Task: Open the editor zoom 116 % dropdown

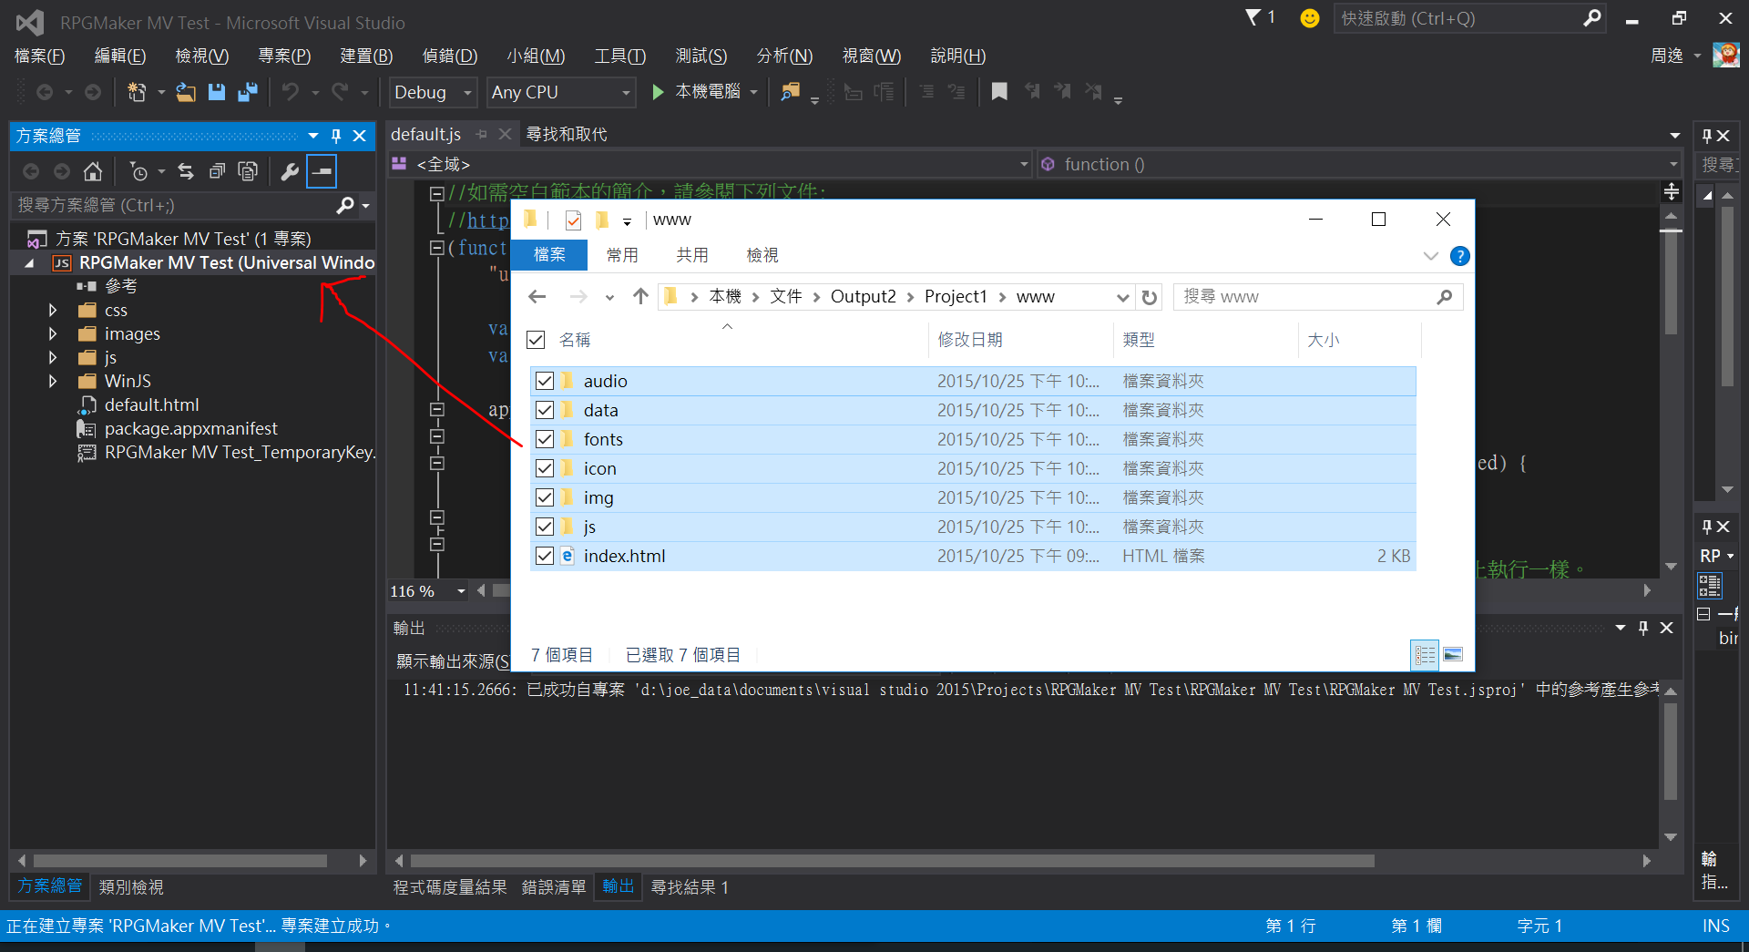Action: point(461,591)
